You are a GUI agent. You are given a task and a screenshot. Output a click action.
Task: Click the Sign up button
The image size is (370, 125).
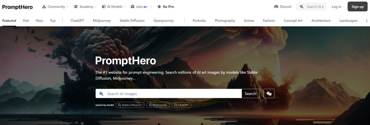point(357,6)
